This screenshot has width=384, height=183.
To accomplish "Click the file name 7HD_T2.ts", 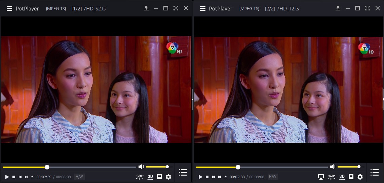I will [288, 9].
